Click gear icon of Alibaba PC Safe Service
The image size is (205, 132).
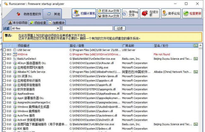pos(15,72)
